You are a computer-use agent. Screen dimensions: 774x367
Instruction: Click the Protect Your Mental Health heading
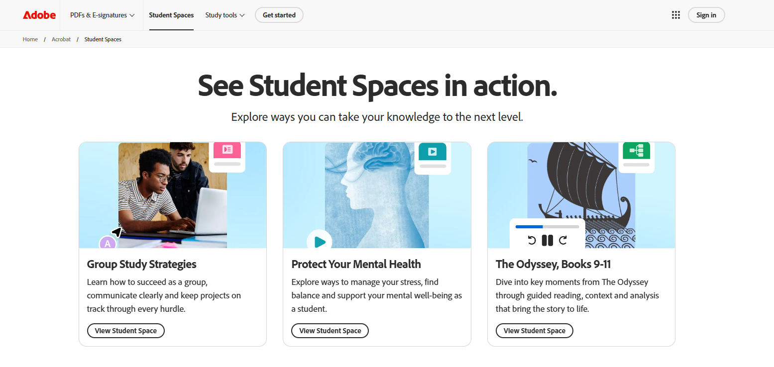[x=356, y=264]
